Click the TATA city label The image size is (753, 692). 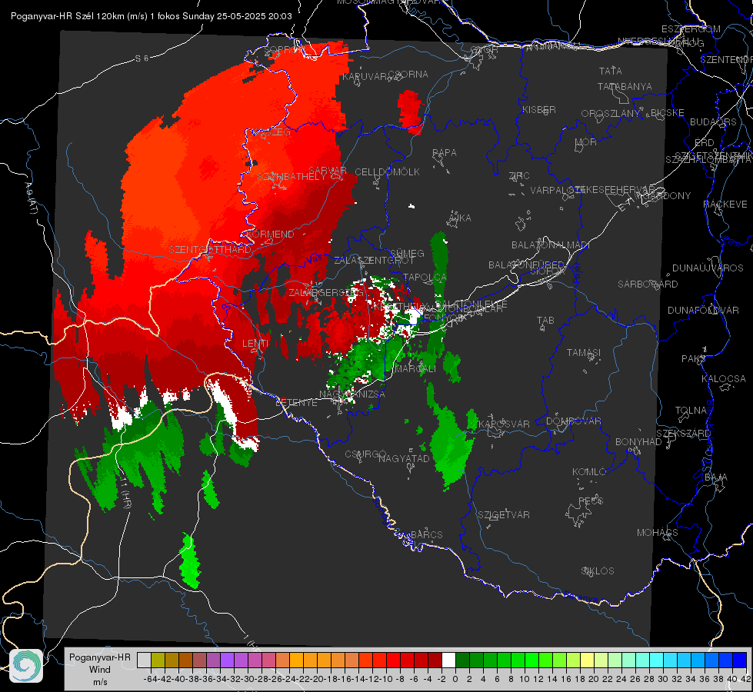point(611,71)
